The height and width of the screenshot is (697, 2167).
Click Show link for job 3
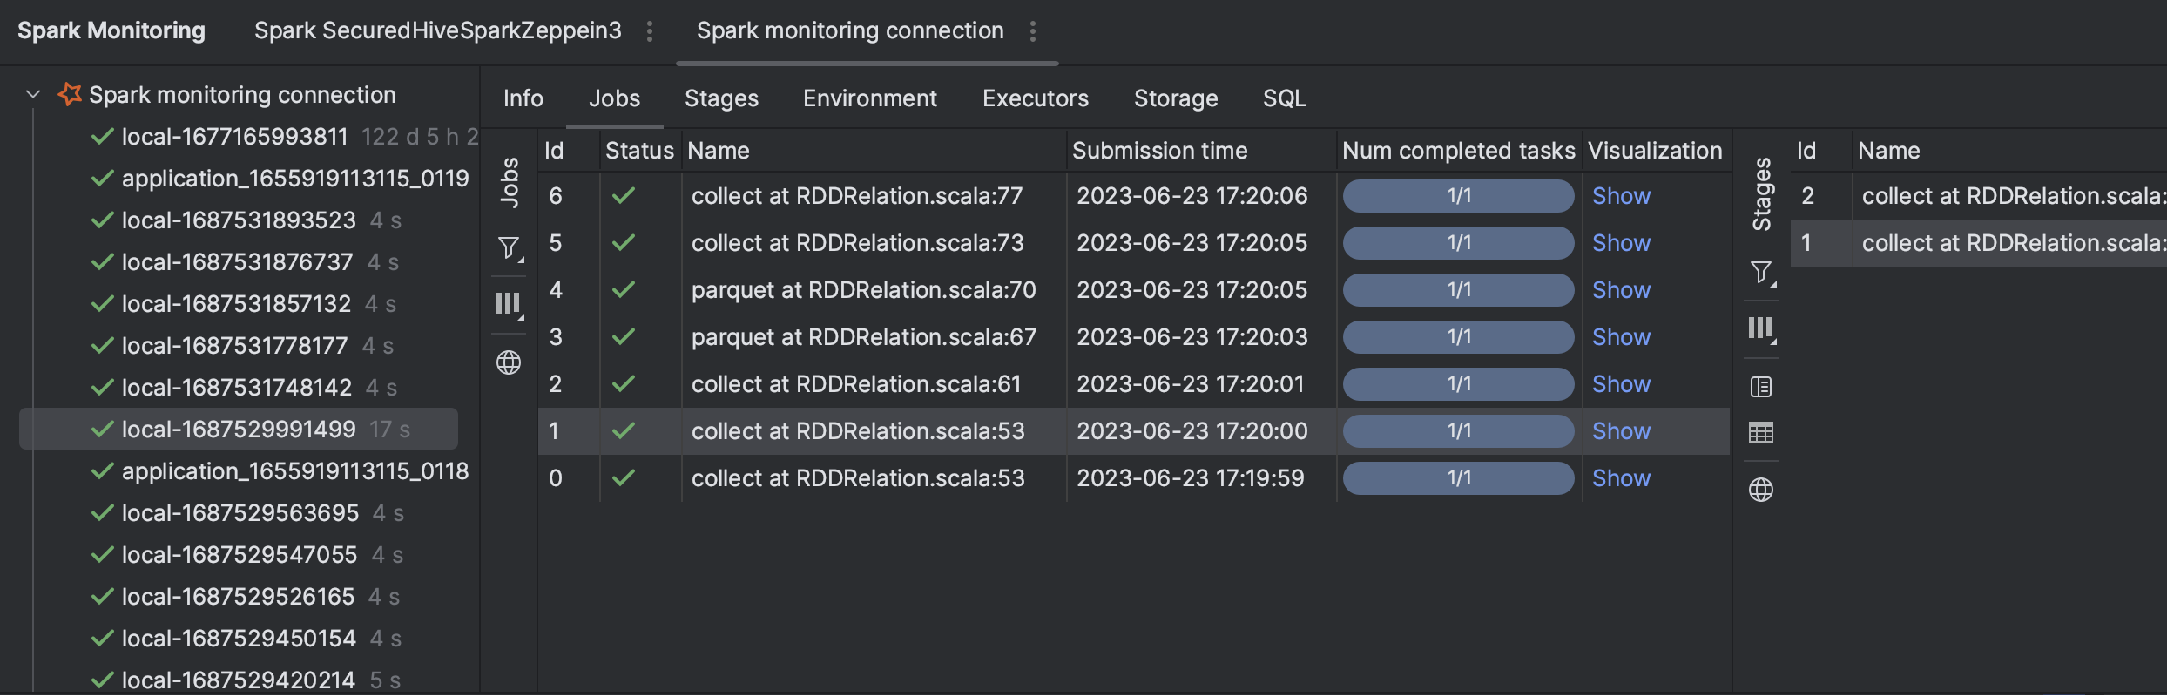point(1621,337)
